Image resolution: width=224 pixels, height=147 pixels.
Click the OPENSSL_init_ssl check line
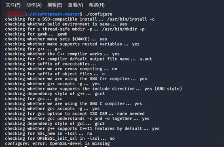pos(60,139)
